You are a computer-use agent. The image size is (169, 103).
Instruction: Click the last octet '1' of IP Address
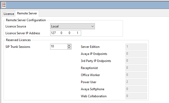(x=77, y=33)
